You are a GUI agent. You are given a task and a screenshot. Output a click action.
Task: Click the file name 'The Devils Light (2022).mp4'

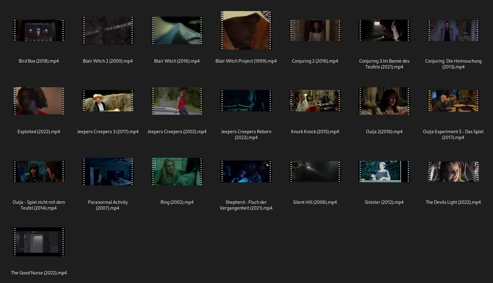453,202
